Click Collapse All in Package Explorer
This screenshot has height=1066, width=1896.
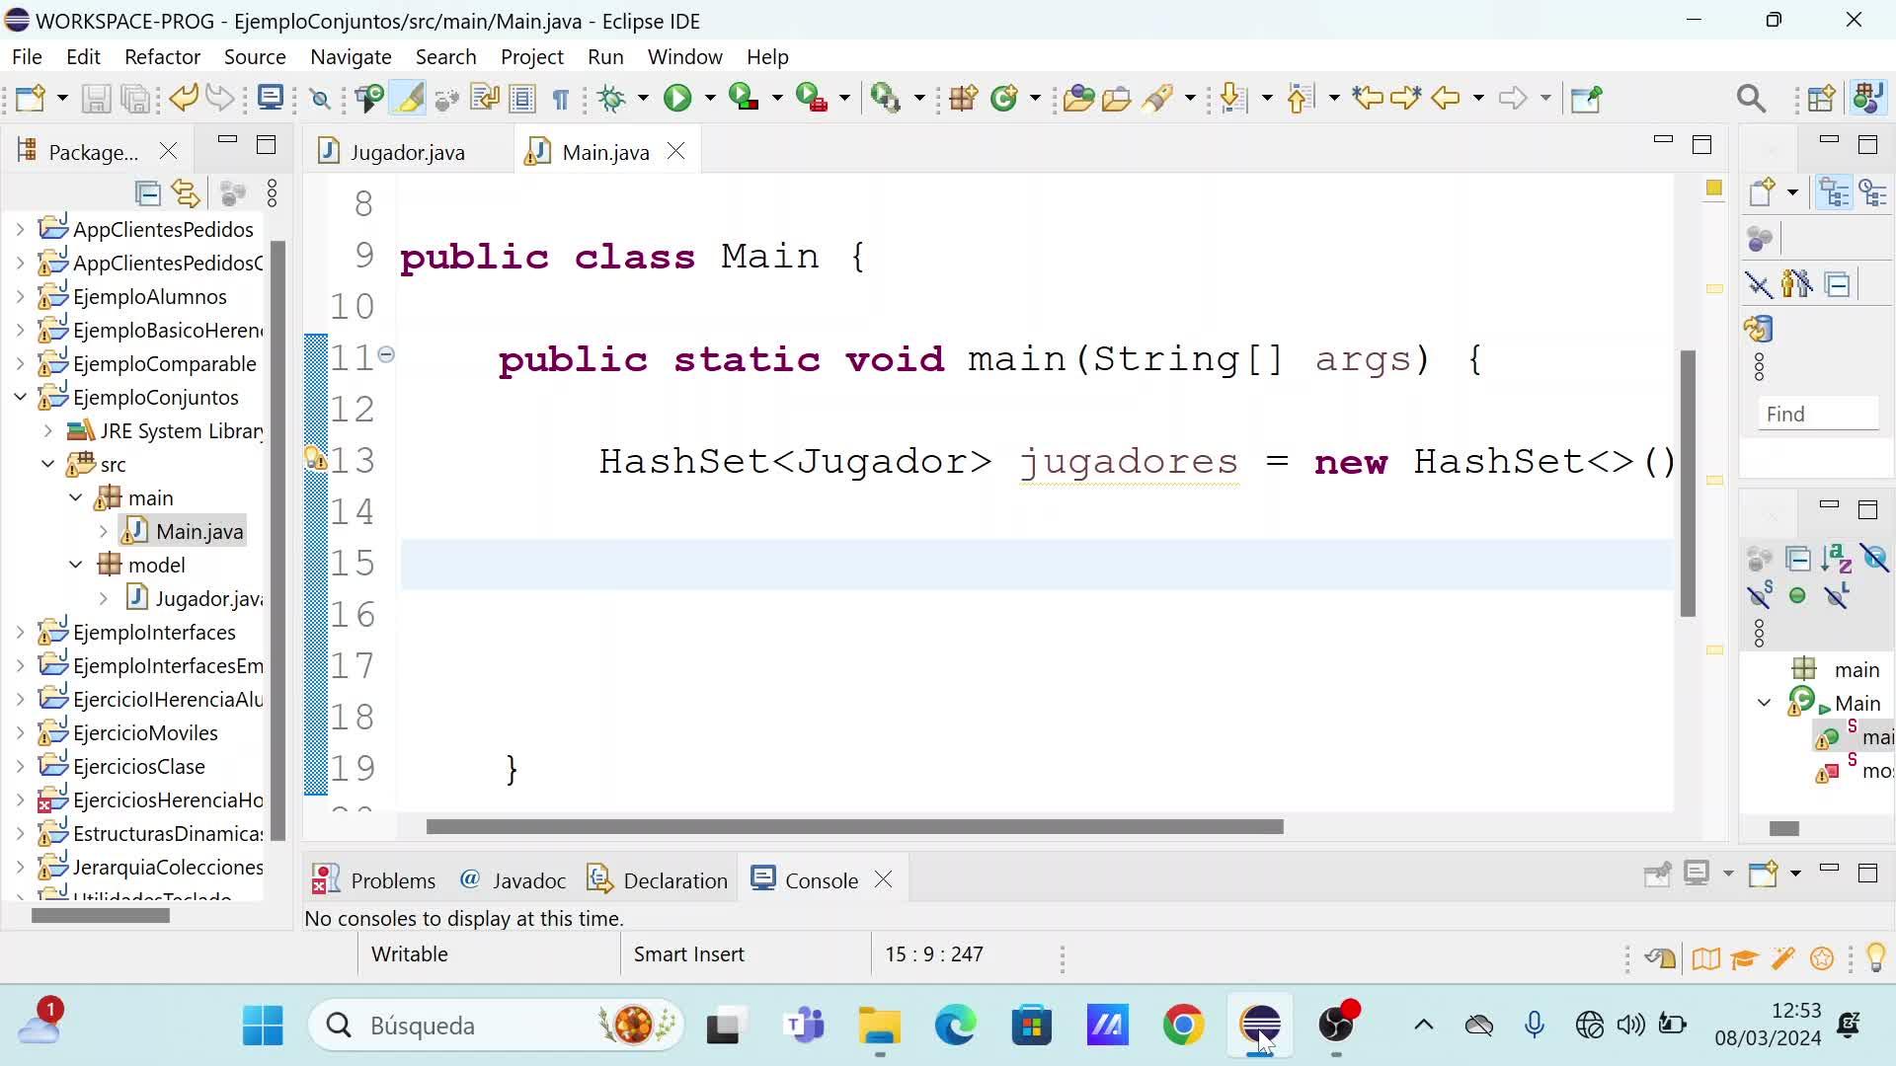pyautogui.click(x=147, y=193)
